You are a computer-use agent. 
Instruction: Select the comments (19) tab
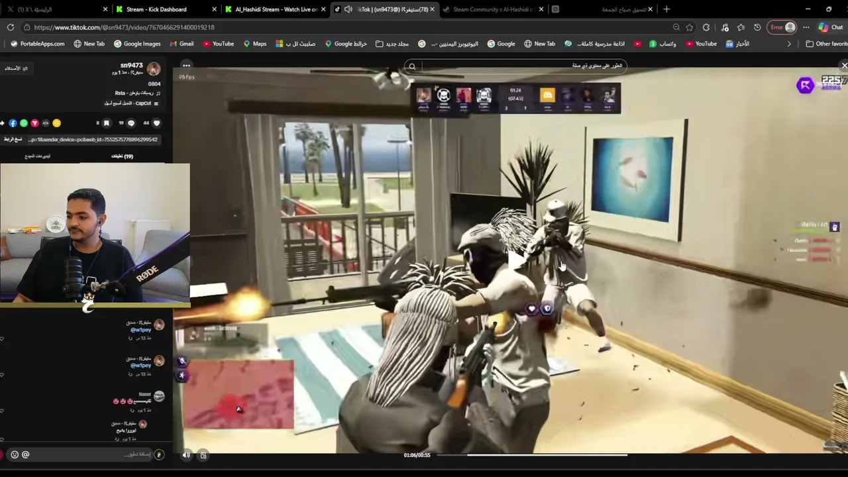click(122, 156)
